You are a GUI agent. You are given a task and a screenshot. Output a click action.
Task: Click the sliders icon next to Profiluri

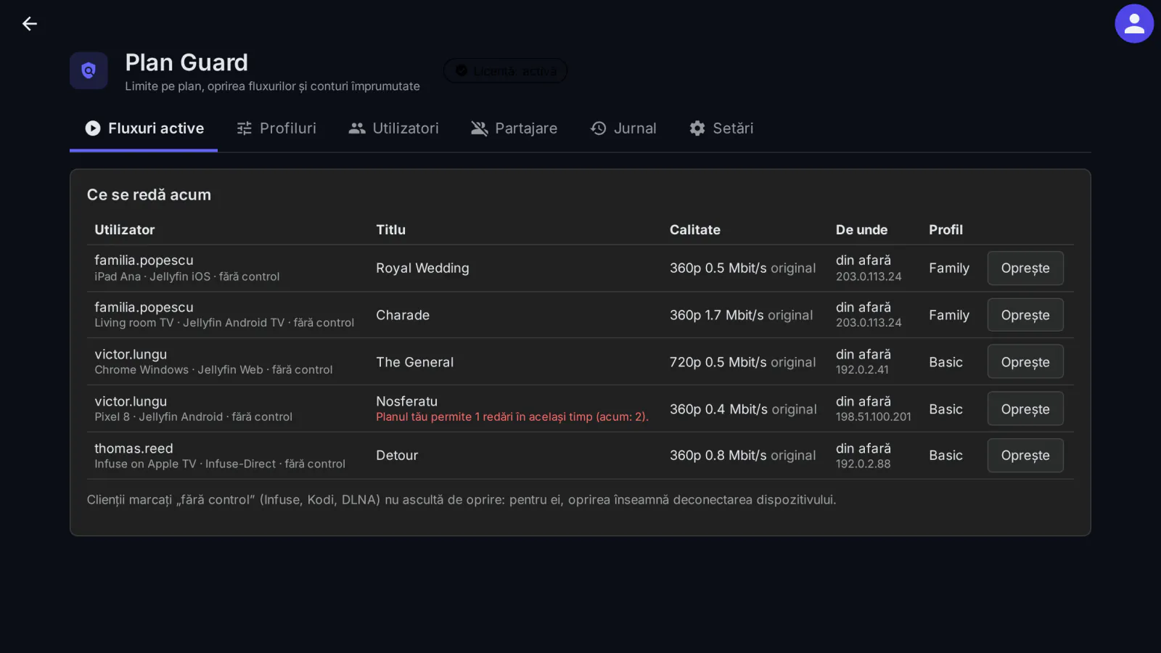click(x=245, y=128)
